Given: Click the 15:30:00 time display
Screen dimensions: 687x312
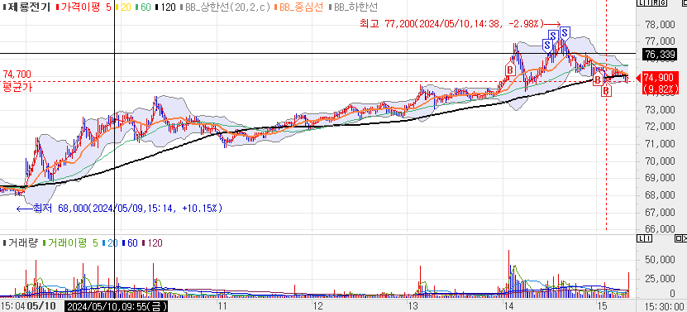Looking at the screenshot, I should tap(663, 306).
